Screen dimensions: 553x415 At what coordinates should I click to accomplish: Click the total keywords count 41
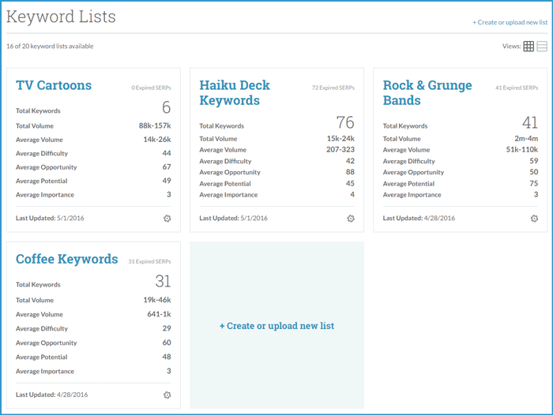[529, 122]
